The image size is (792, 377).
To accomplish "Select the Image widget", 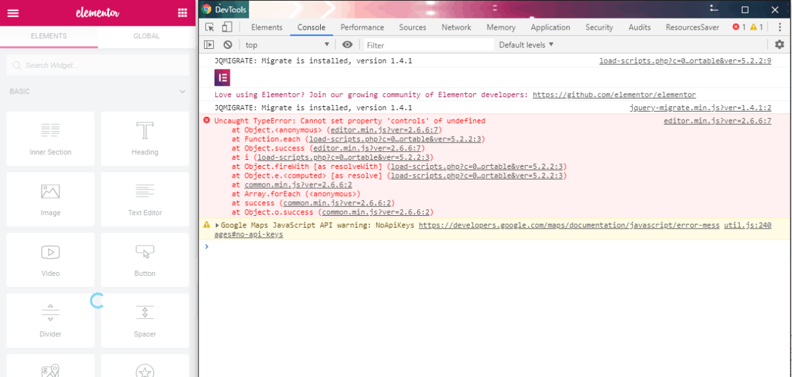I will click(50, 199).
